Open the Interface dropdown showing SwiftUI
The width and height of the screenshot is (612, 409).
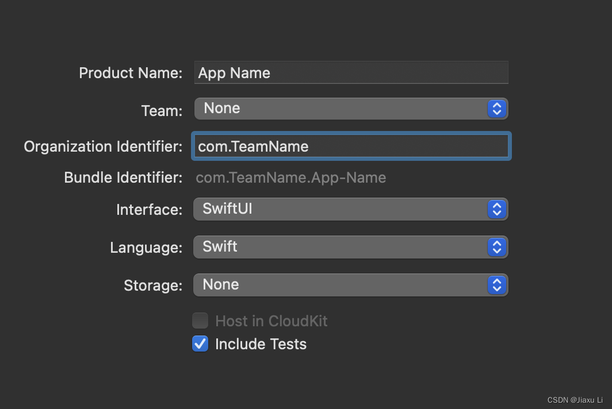click(x=341, y=209)
